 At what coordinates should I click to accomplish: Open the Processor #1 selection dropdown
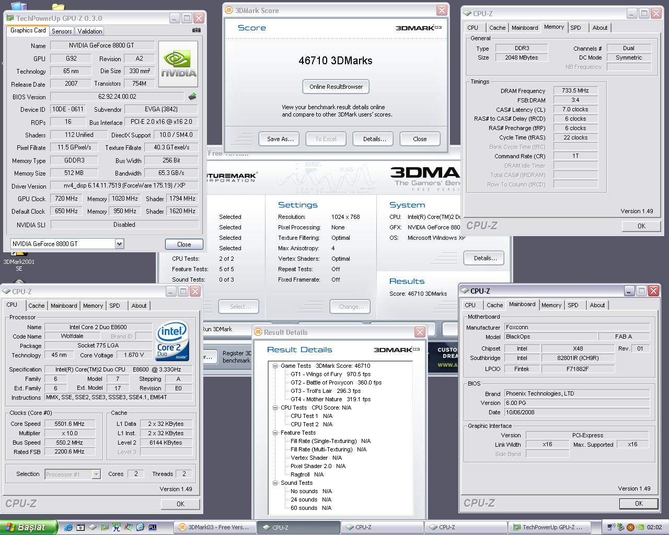pyautogui.click(x=96, y=474)
